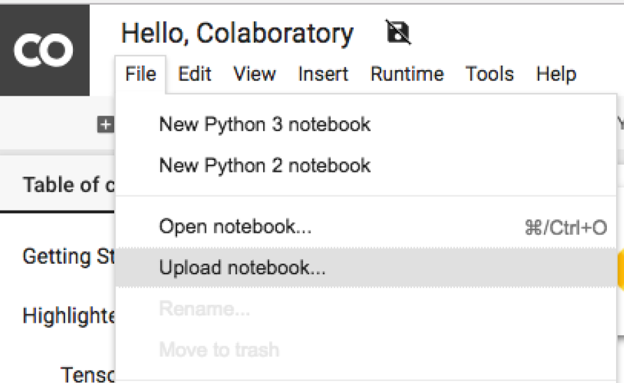
Task: Open the Runtime menu
Action: pyautogui.click(x=407, y=74)
